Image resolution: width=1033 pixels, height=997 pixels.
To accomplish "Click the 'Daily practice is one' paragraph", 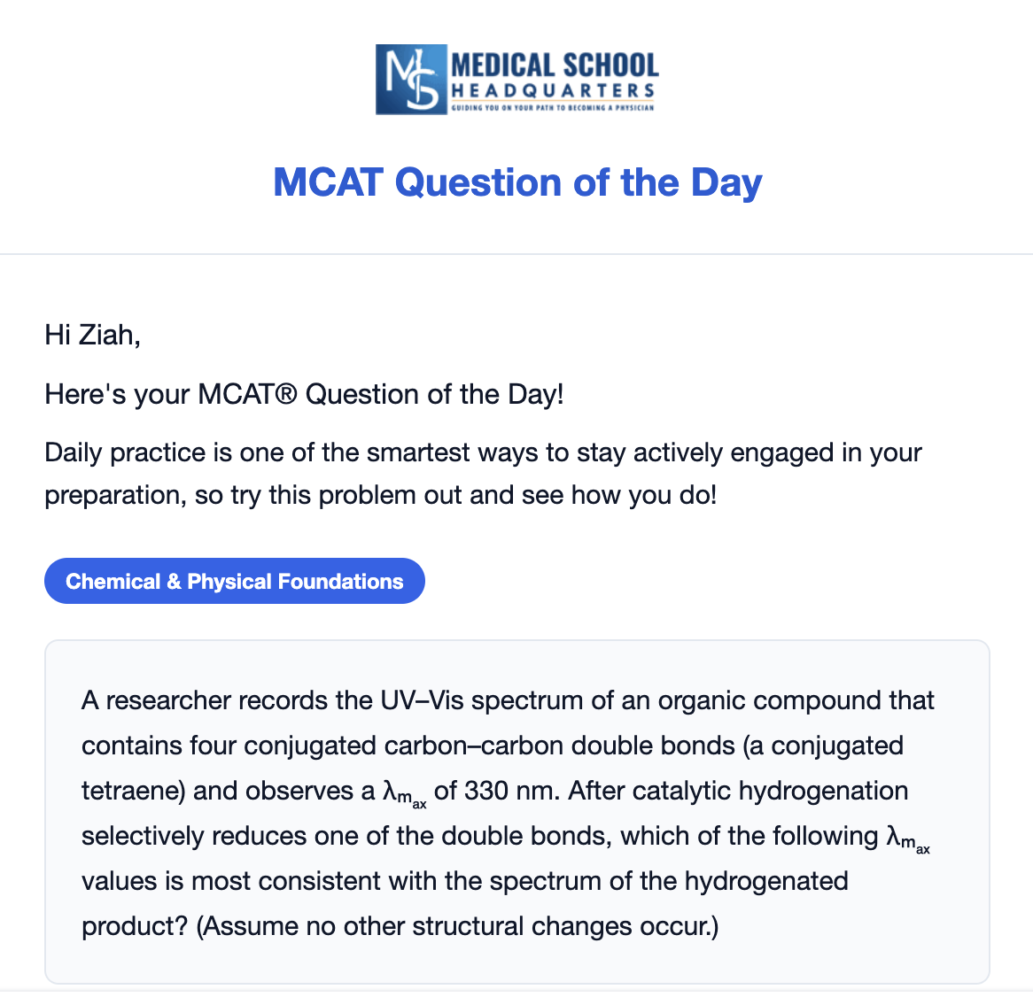I will [482, 474].
